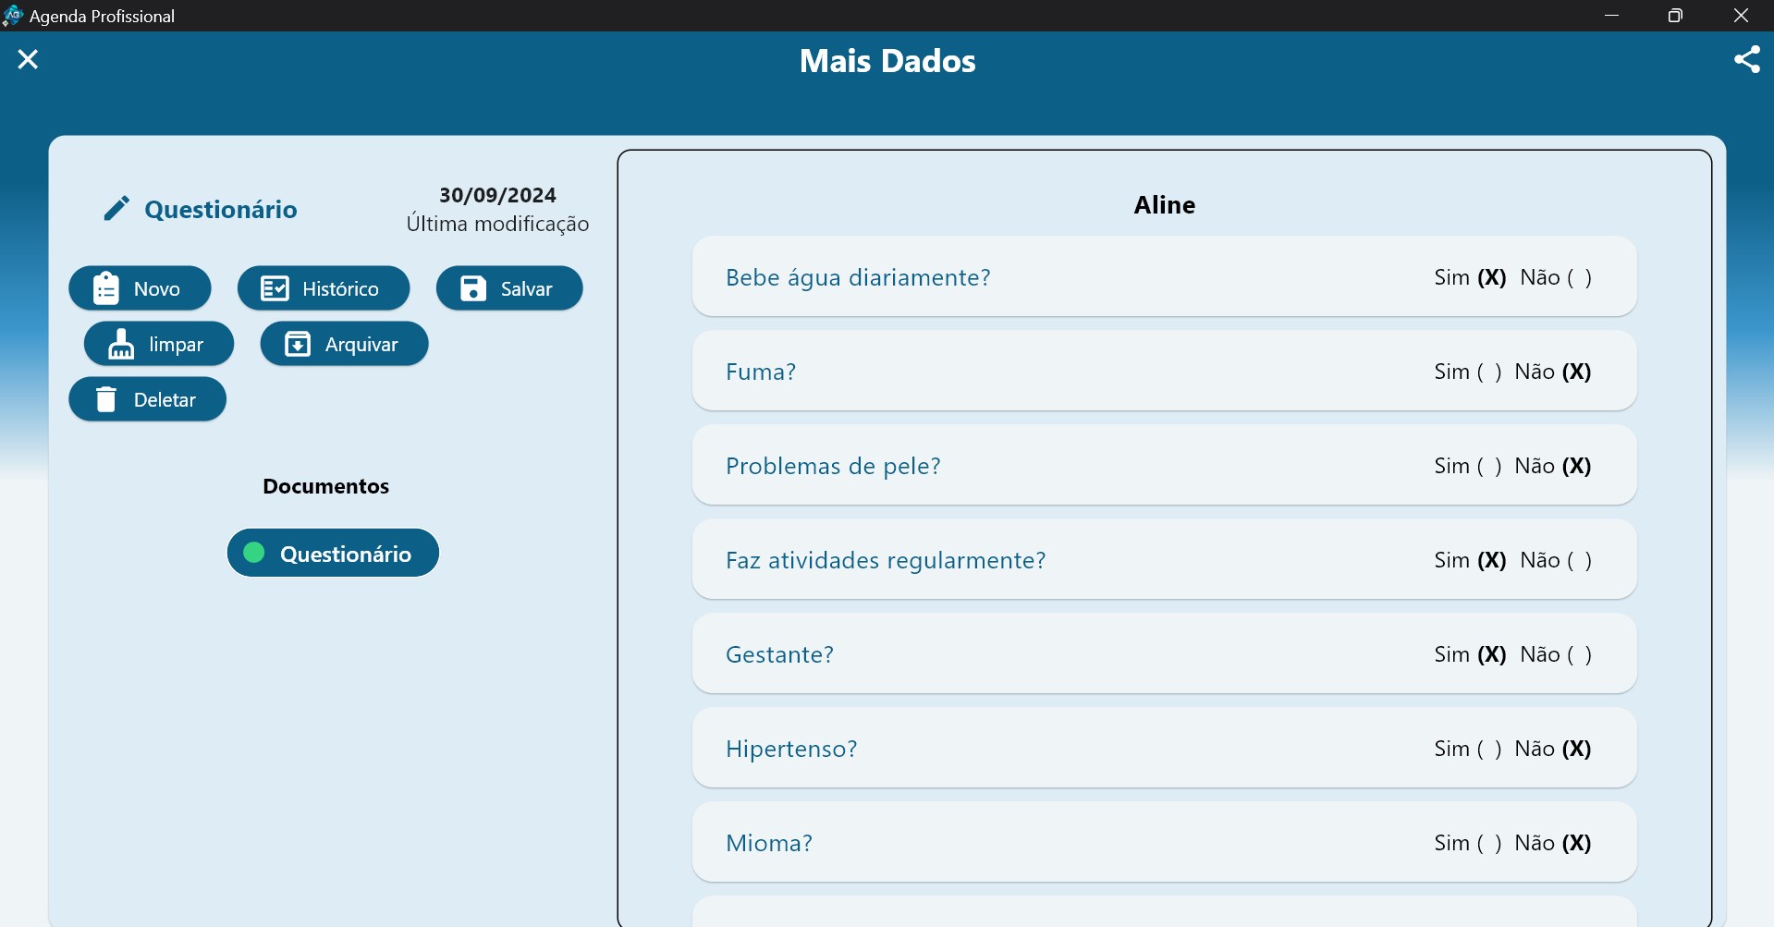Click the close X icon beside Mais Dados
The width and height of the screenshot is (1774, 927).
pos(28,60)
